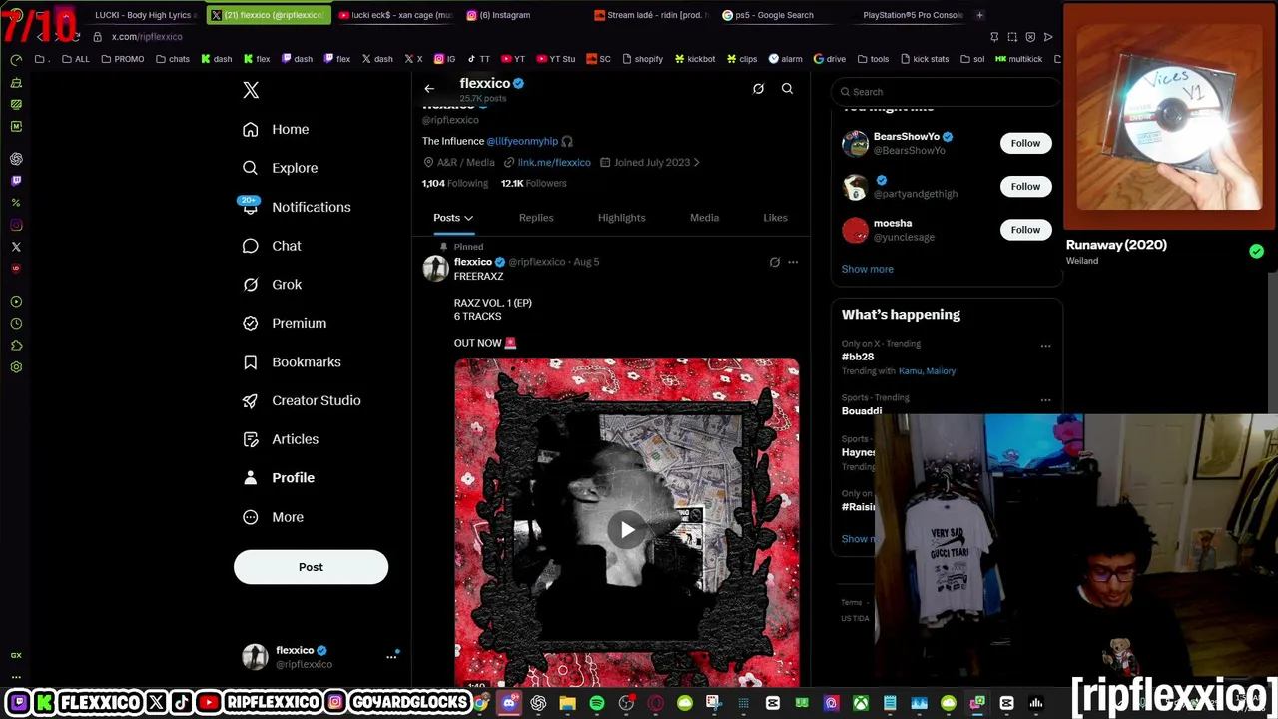Open File Explorer from the taskbar
This screenshot has width=1278, height=719.
(x=567, y=703)
